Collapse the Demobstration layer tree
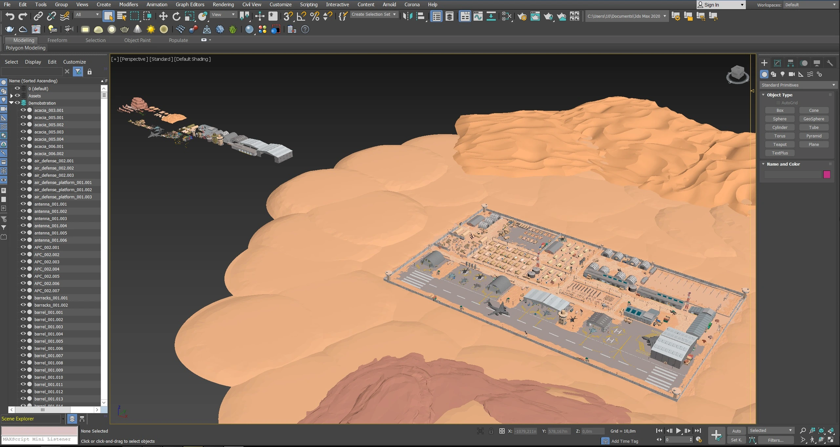The width and height of the screenshot is (840, 447). pyautogui.click(x=11, y=103)
